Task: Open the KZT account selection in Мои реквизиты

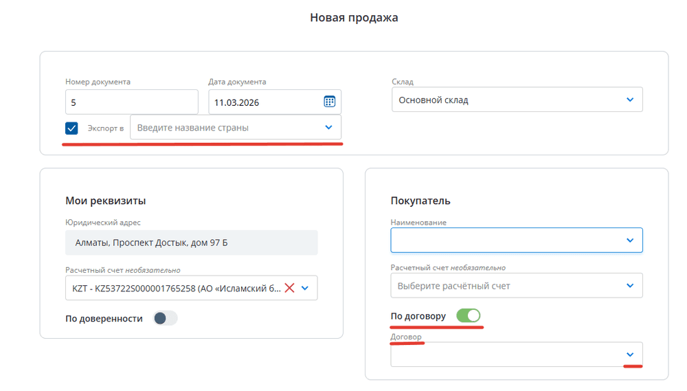Action: (x=175, y=289)
